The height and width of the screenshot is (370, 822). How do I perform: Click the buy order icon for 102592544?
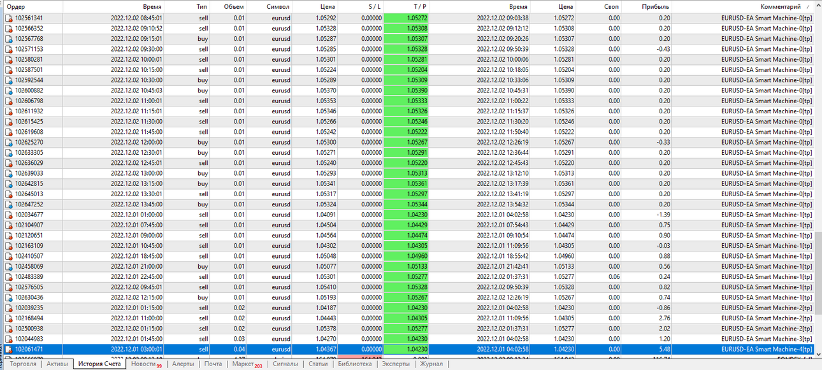(9, 80)
